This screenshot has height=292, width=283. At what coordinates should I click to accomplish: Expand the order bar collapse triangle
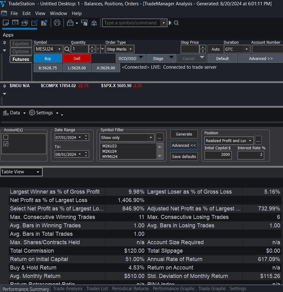click(x=4, y=51)
